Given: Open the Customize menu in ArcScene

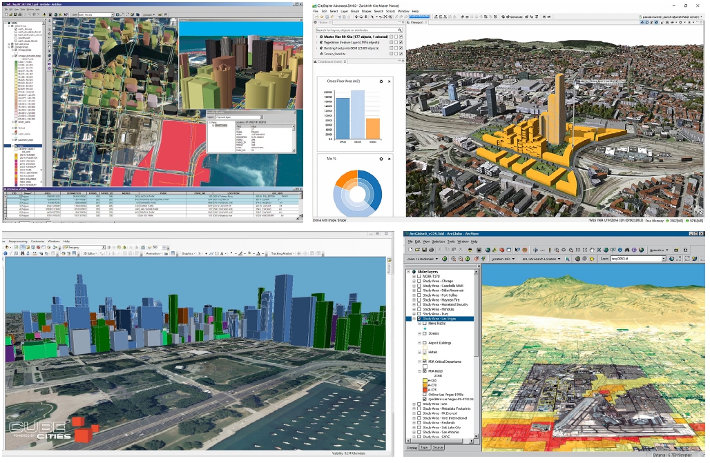Looking at the screenshot, I should [37, 242].
